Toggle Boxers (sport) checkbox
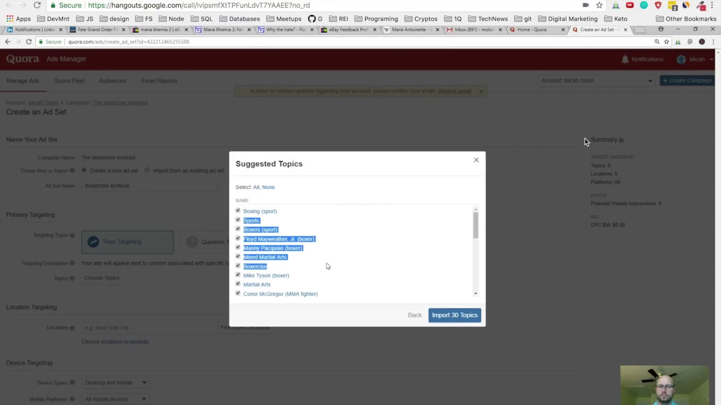Image resolution: width=721 pixels, height=405 pixels. click(x=238, y=229)
